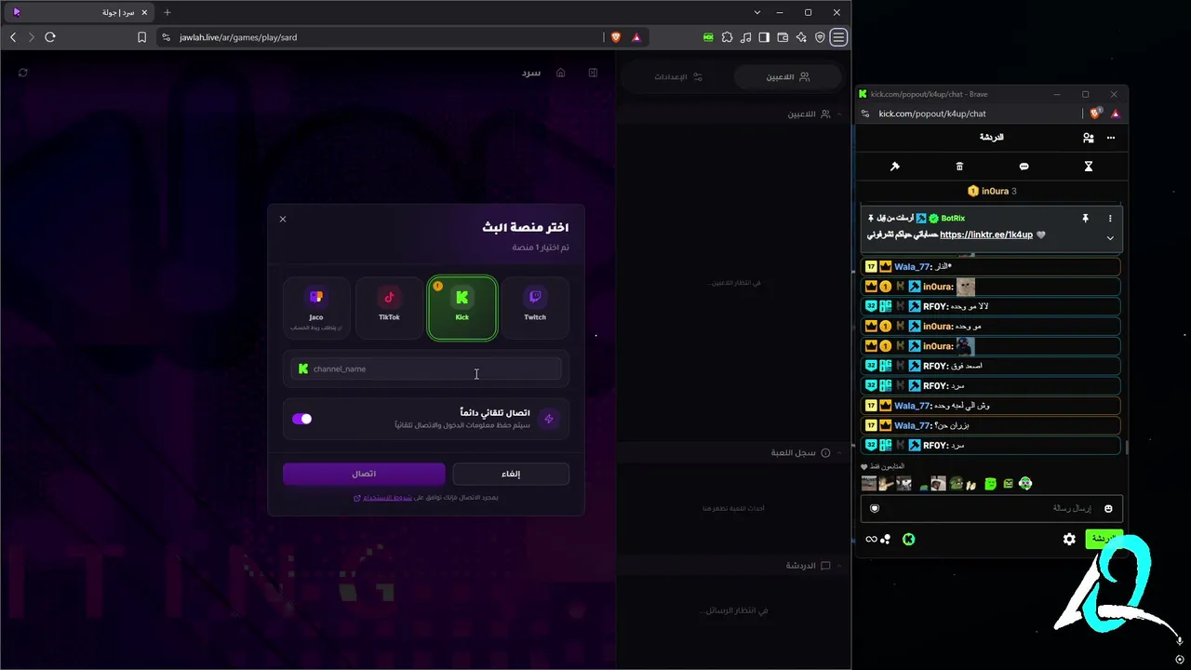Click the inOura leaderboard entry at chat top
The width and height of the screenshot is (1191, 670).
(x=992, y=191)
